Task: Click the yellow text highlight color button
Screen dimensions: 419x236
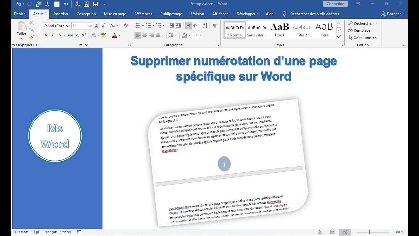Action: click(x=104, y=35)
